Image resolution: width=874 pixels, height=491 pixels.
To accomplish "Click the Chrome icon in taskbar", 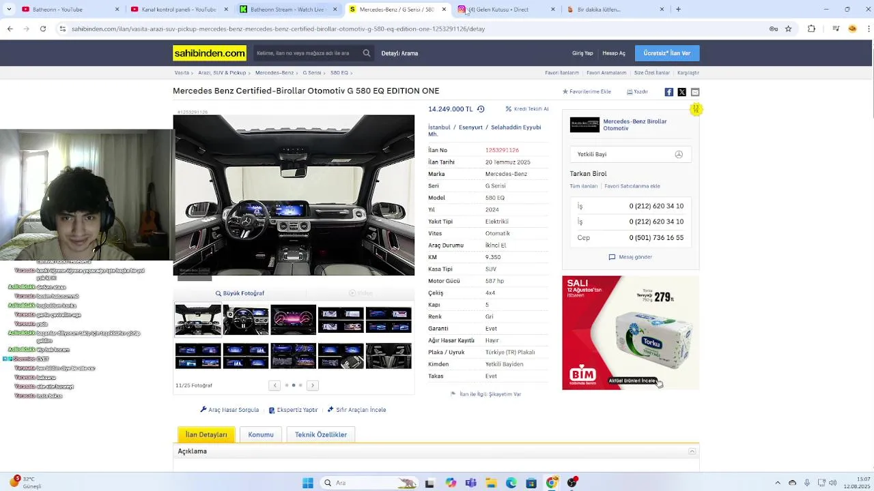I will pyautogui.click(x=552, y=483).
